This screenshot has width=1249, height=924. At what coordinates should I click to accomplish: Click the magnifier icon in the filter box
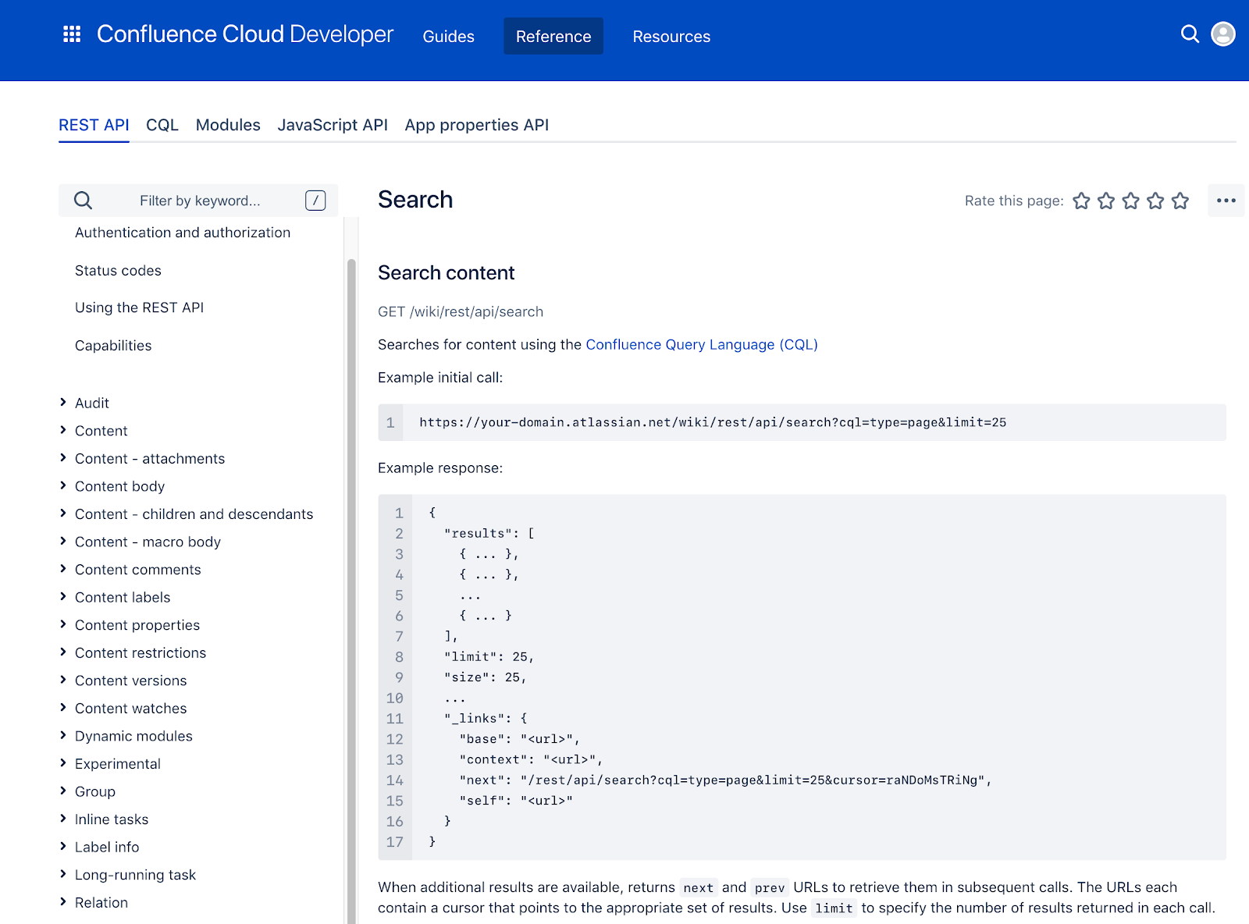[x=83, y=201]
